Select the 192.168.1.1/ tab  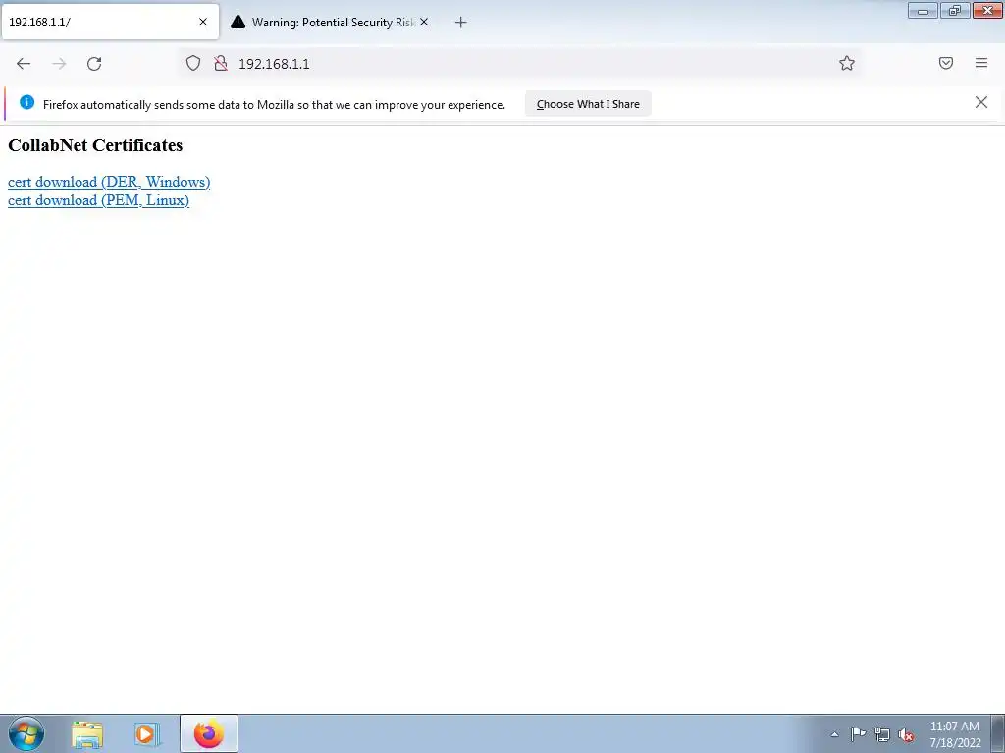[110, 22]
